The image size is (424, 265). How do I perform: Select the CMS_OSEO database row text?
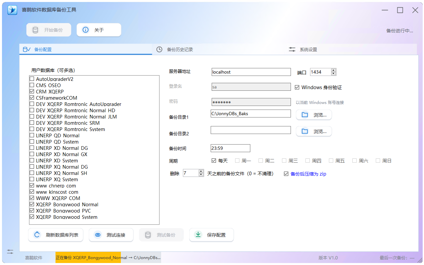coord(49,85)
